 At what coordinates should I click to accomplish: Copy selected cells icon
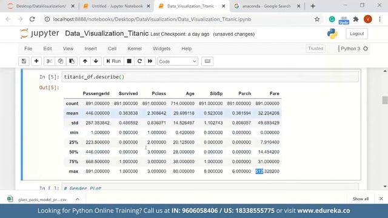pyautogui.click(x=61, y=61)
